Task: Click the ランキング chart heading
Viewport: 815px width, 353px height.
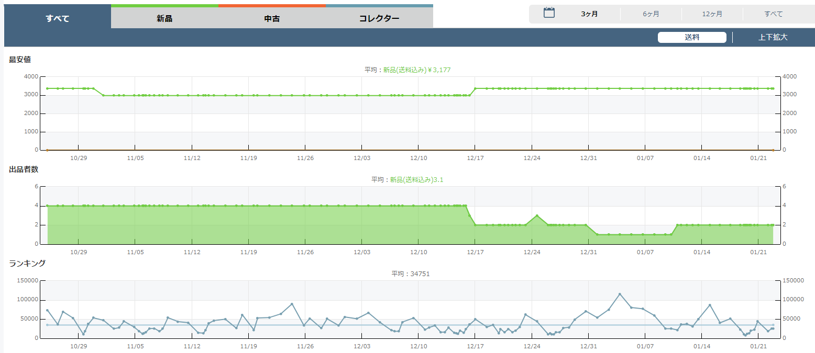Action: point(27,263)
